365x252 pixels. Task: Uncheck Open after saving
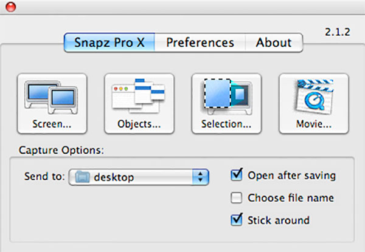237,175
